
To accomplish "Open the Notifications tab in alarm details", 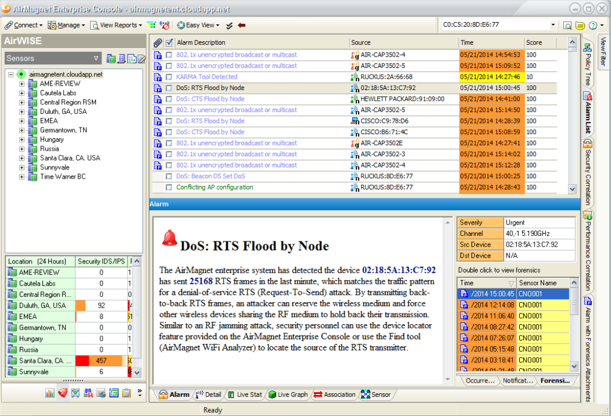I will [517, 381].
